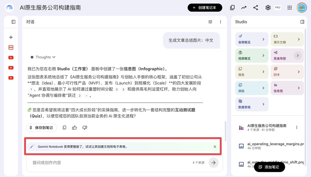Click the notebook title AI原生服务公司构建指南
Image resolution: width=311 pixels, height=177 pixels.
50,8
